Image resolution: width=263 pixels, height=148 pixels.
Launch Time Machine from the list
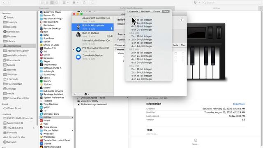click(49, 104)
